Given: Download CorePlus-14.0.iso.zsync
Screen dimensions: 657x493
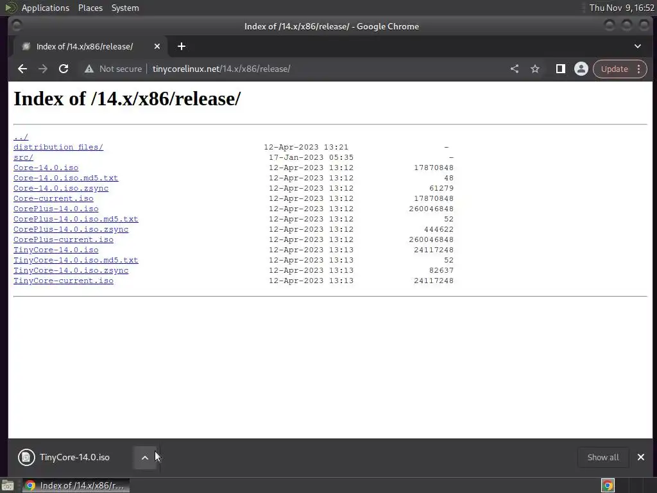Looking at the screenshot, I should click(71, 229).
